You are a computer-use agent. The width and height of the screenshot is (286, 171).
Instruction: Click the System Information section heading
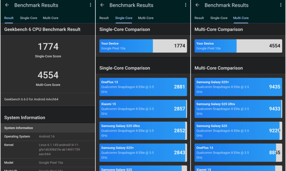click(25, 117)
